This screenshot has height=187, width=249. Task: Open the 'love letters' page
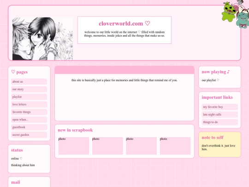(x=29, y=104)
